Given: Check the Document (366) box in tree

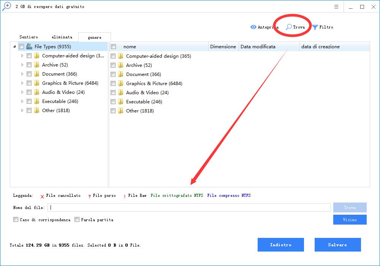Looking at the screenshot, I should pyautogui.click(x=29, y=74).
